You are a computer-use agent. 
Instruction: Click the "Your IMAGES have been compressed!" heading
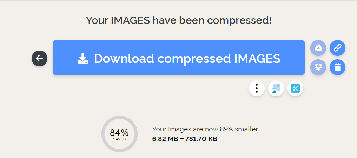tap(179, 20)
